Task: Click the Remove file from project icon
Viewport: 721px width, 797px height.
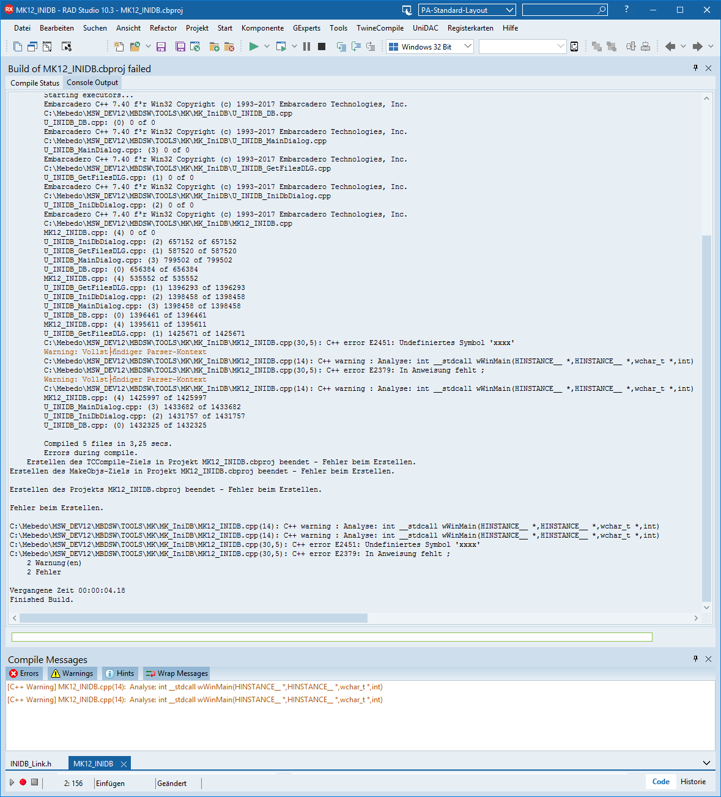Action: (x=229, y=46)
